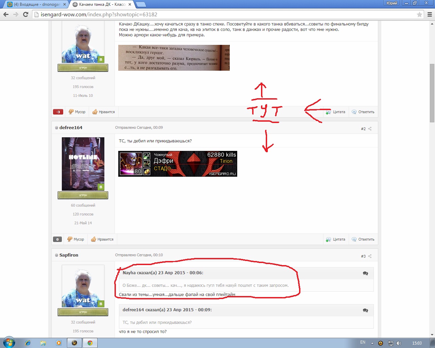
Task: Click the 'Отправлено Сегодня, 00:10' timestamp
Action: [x=139, y=255]
